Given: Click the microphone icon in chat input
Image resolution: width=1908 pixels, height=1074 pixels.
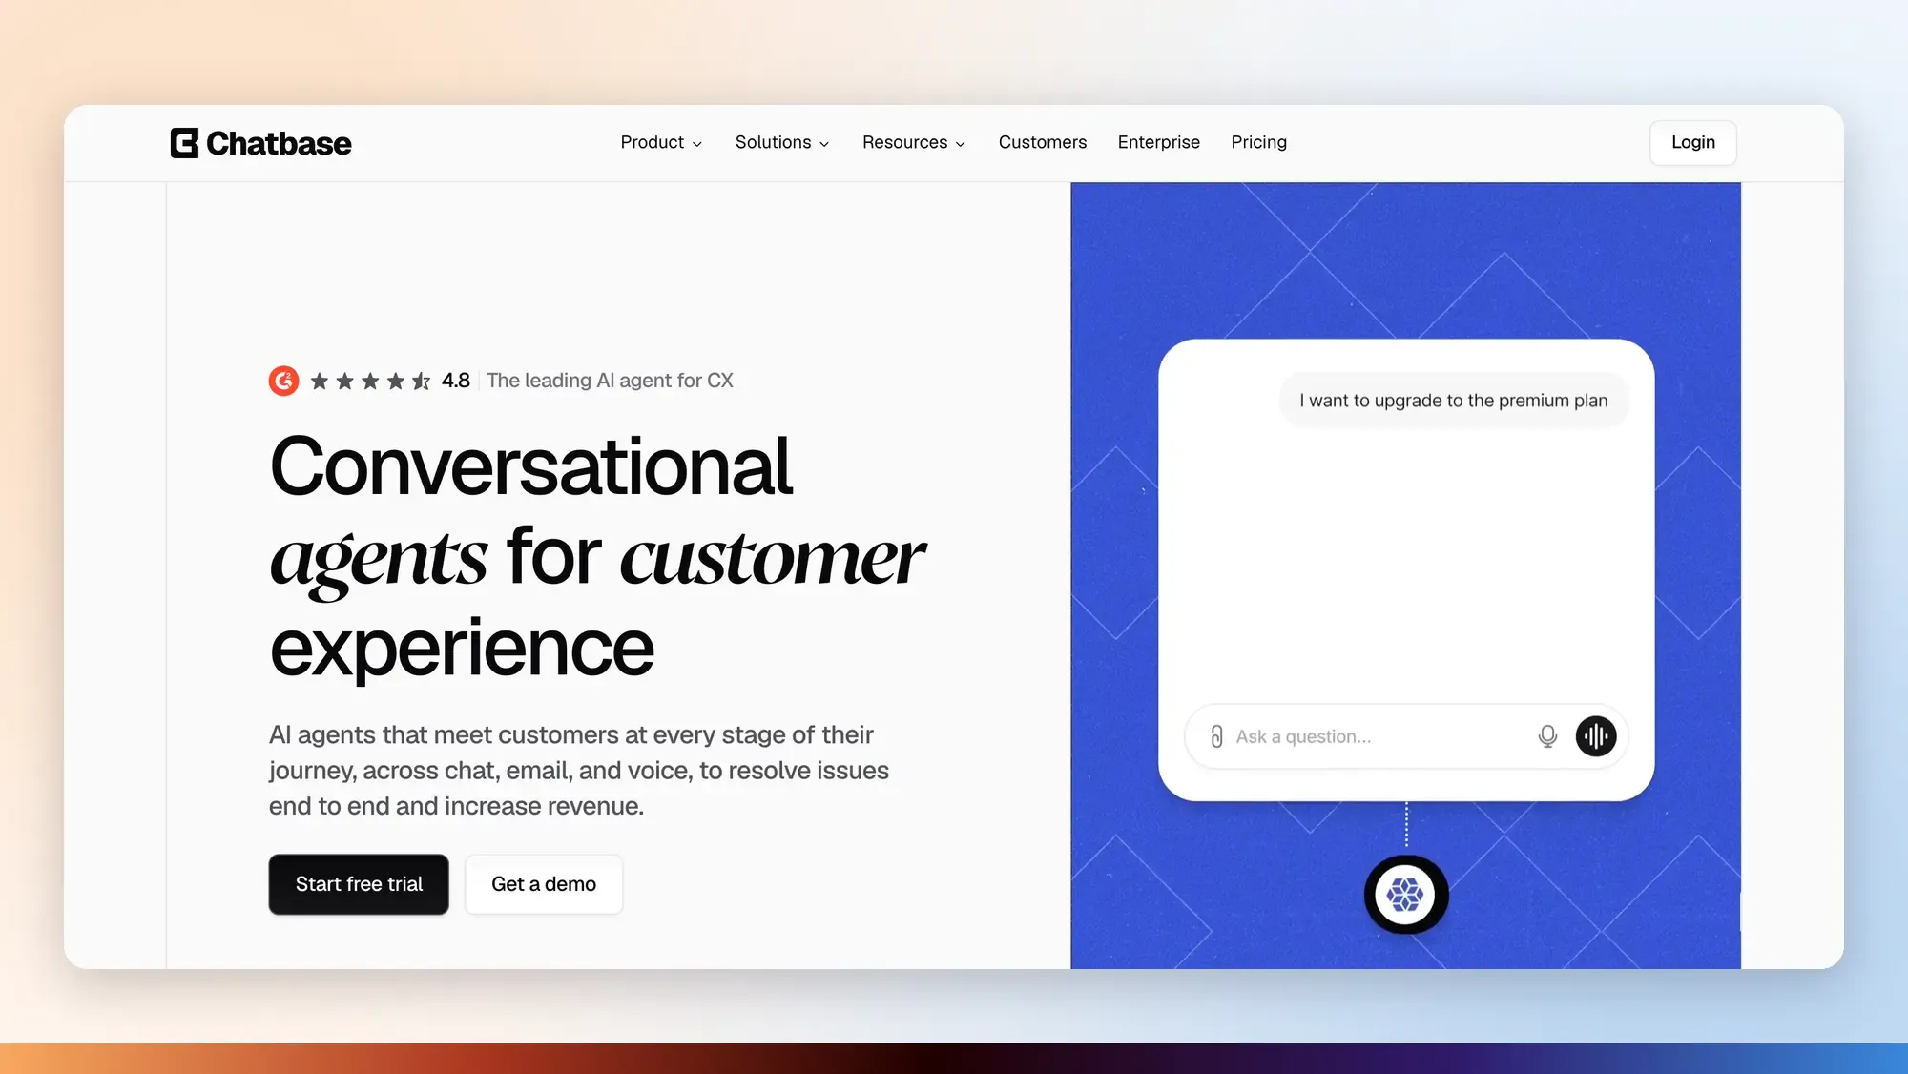Looking at the screenshot, I should point(1547,736).
